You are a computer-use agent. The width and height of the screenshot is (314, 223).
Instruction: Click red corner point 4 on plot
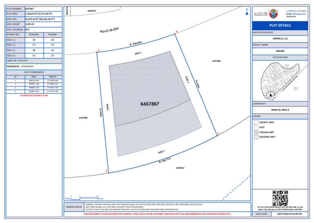click(175, 34)
